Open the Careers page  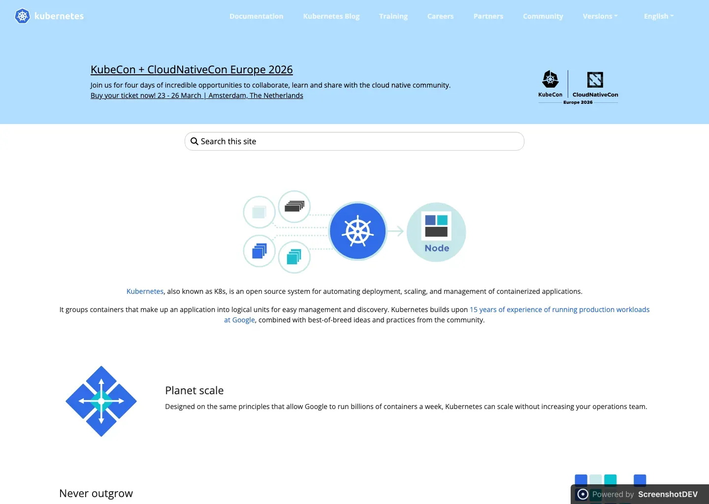(x=441, y=16)
